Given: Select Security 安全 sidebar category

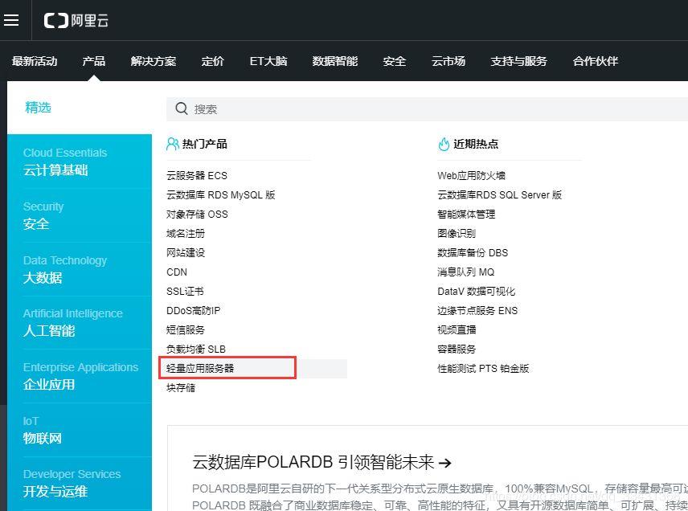Looking at the screenshot, I should pos(80,215).
